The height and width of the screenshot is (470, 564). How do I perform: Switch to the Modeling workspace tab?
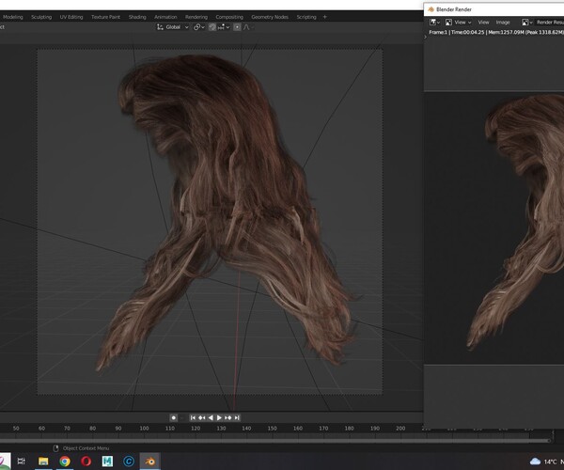tap(13, 17)
